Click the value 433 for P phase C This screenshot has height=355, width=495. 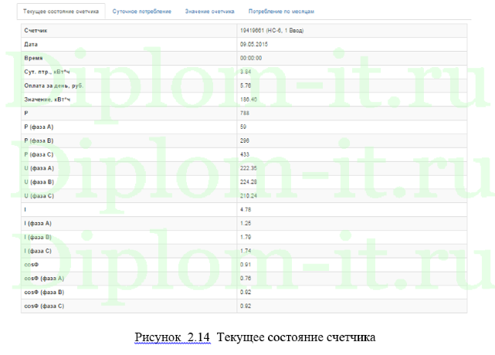coord(245,154)
